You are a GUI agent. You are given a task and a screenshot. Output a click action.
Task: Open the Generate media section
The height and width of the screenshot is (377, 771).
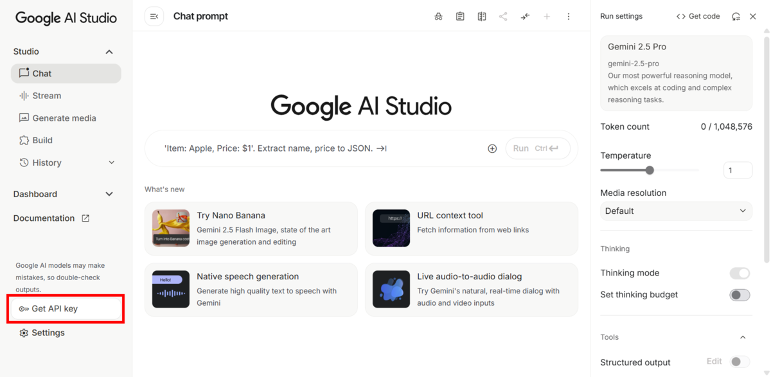[64, 118]
